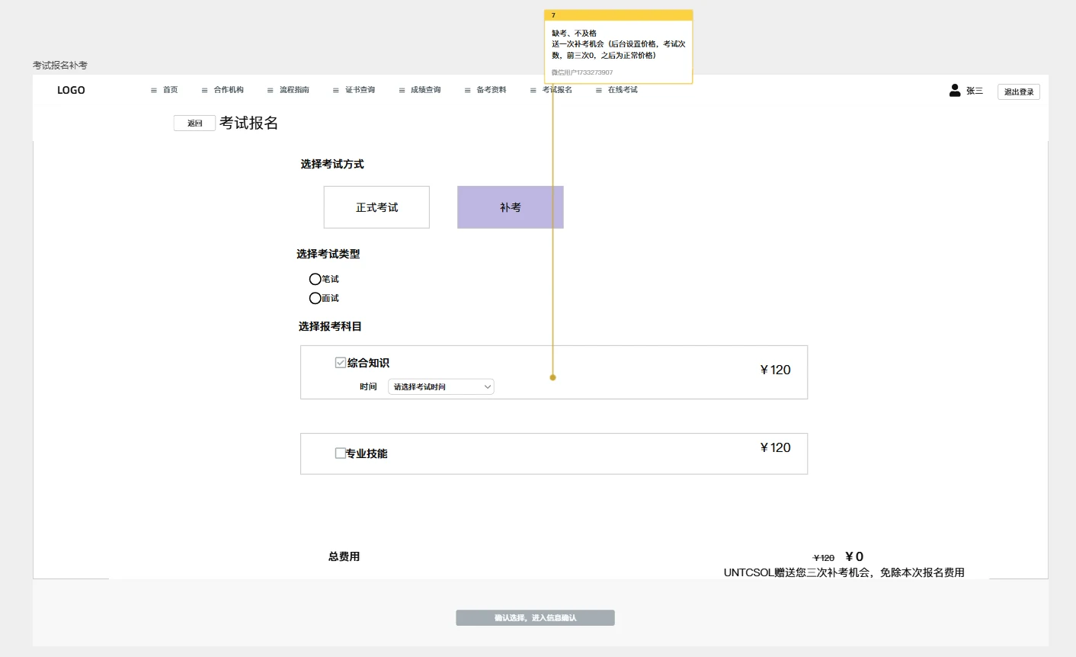Screen dimensions: 1076x657
Task: Click the menu icon beside 考试报名
Action: [x=533, y=90]
